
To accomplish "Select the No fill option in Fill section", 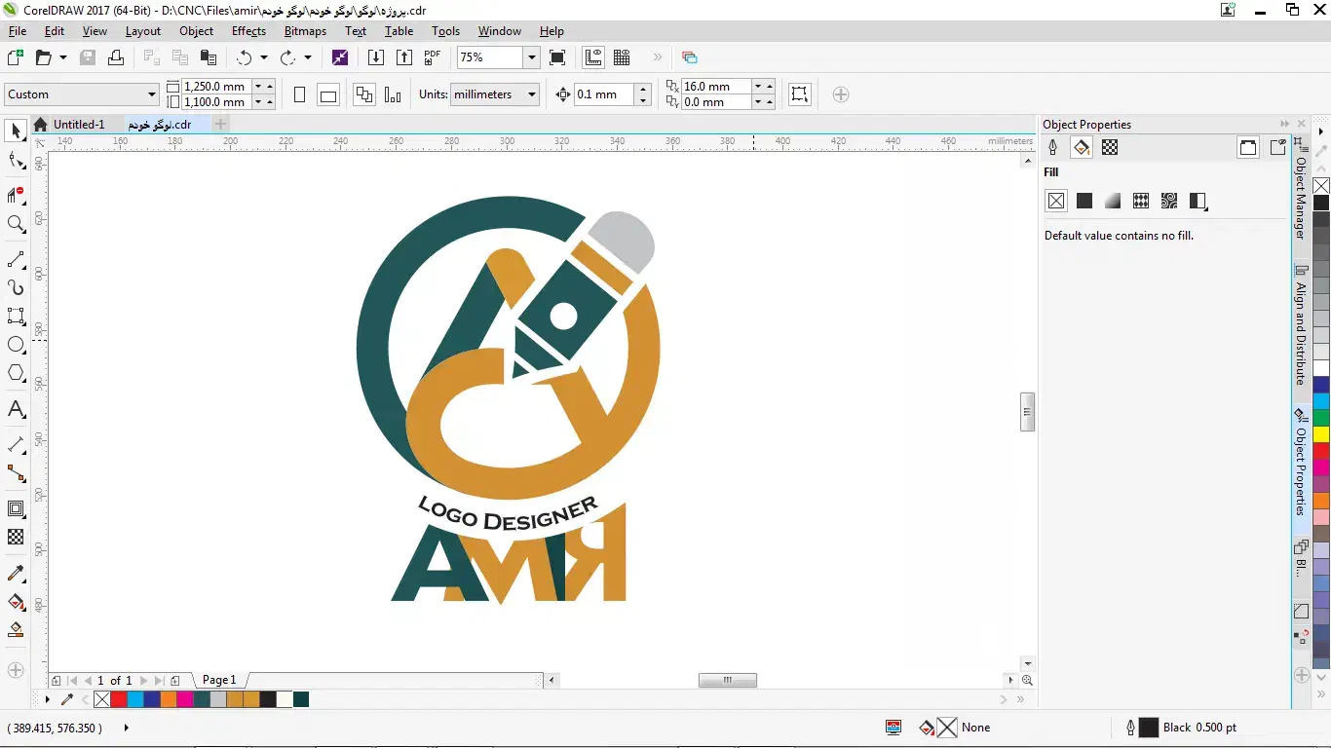I will point(1056,202).
